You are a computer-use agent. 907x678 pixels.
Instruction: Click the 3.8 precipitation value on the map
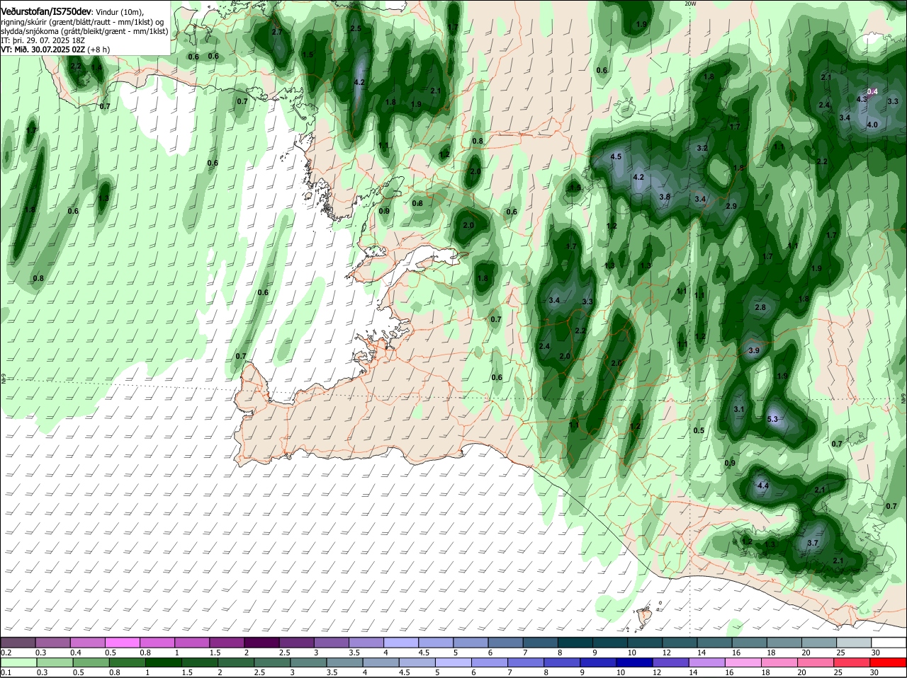(x=665, y=197)
